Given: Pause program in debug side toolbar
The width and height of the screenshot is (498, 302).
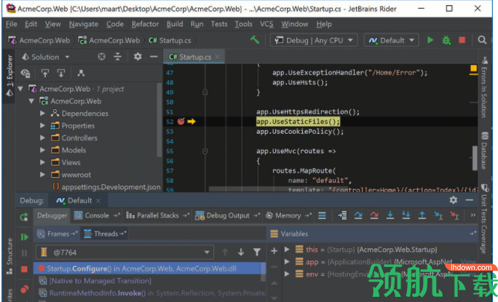Looking at the screenshot, I should (x=24, y=253).
